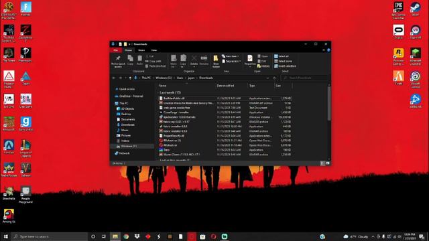Open the Easy access dropdown
This screenshot has width=429, height=241.
(x=231, y=61)
